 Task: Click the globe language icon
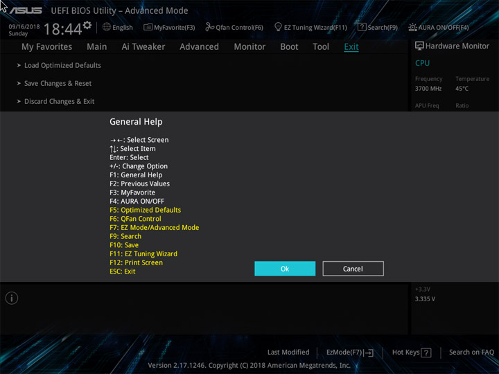[x=107, y=27]
